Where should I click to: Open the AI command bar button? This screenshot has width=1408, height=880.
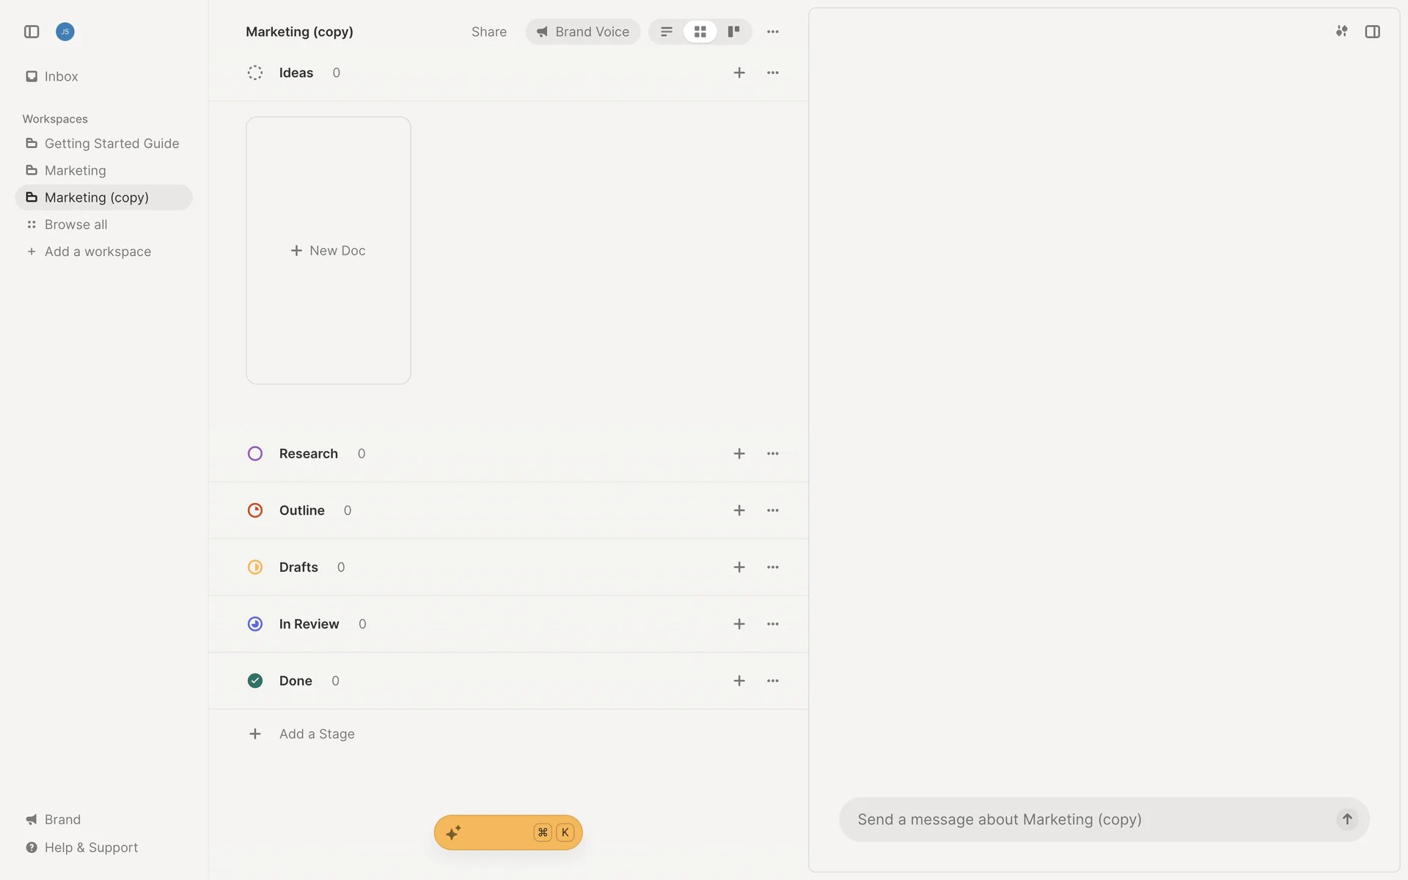(508, 832)
